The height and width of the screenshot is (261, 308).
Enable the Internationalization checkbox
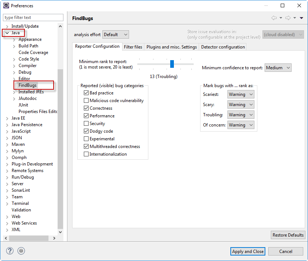tap(86, 154)
